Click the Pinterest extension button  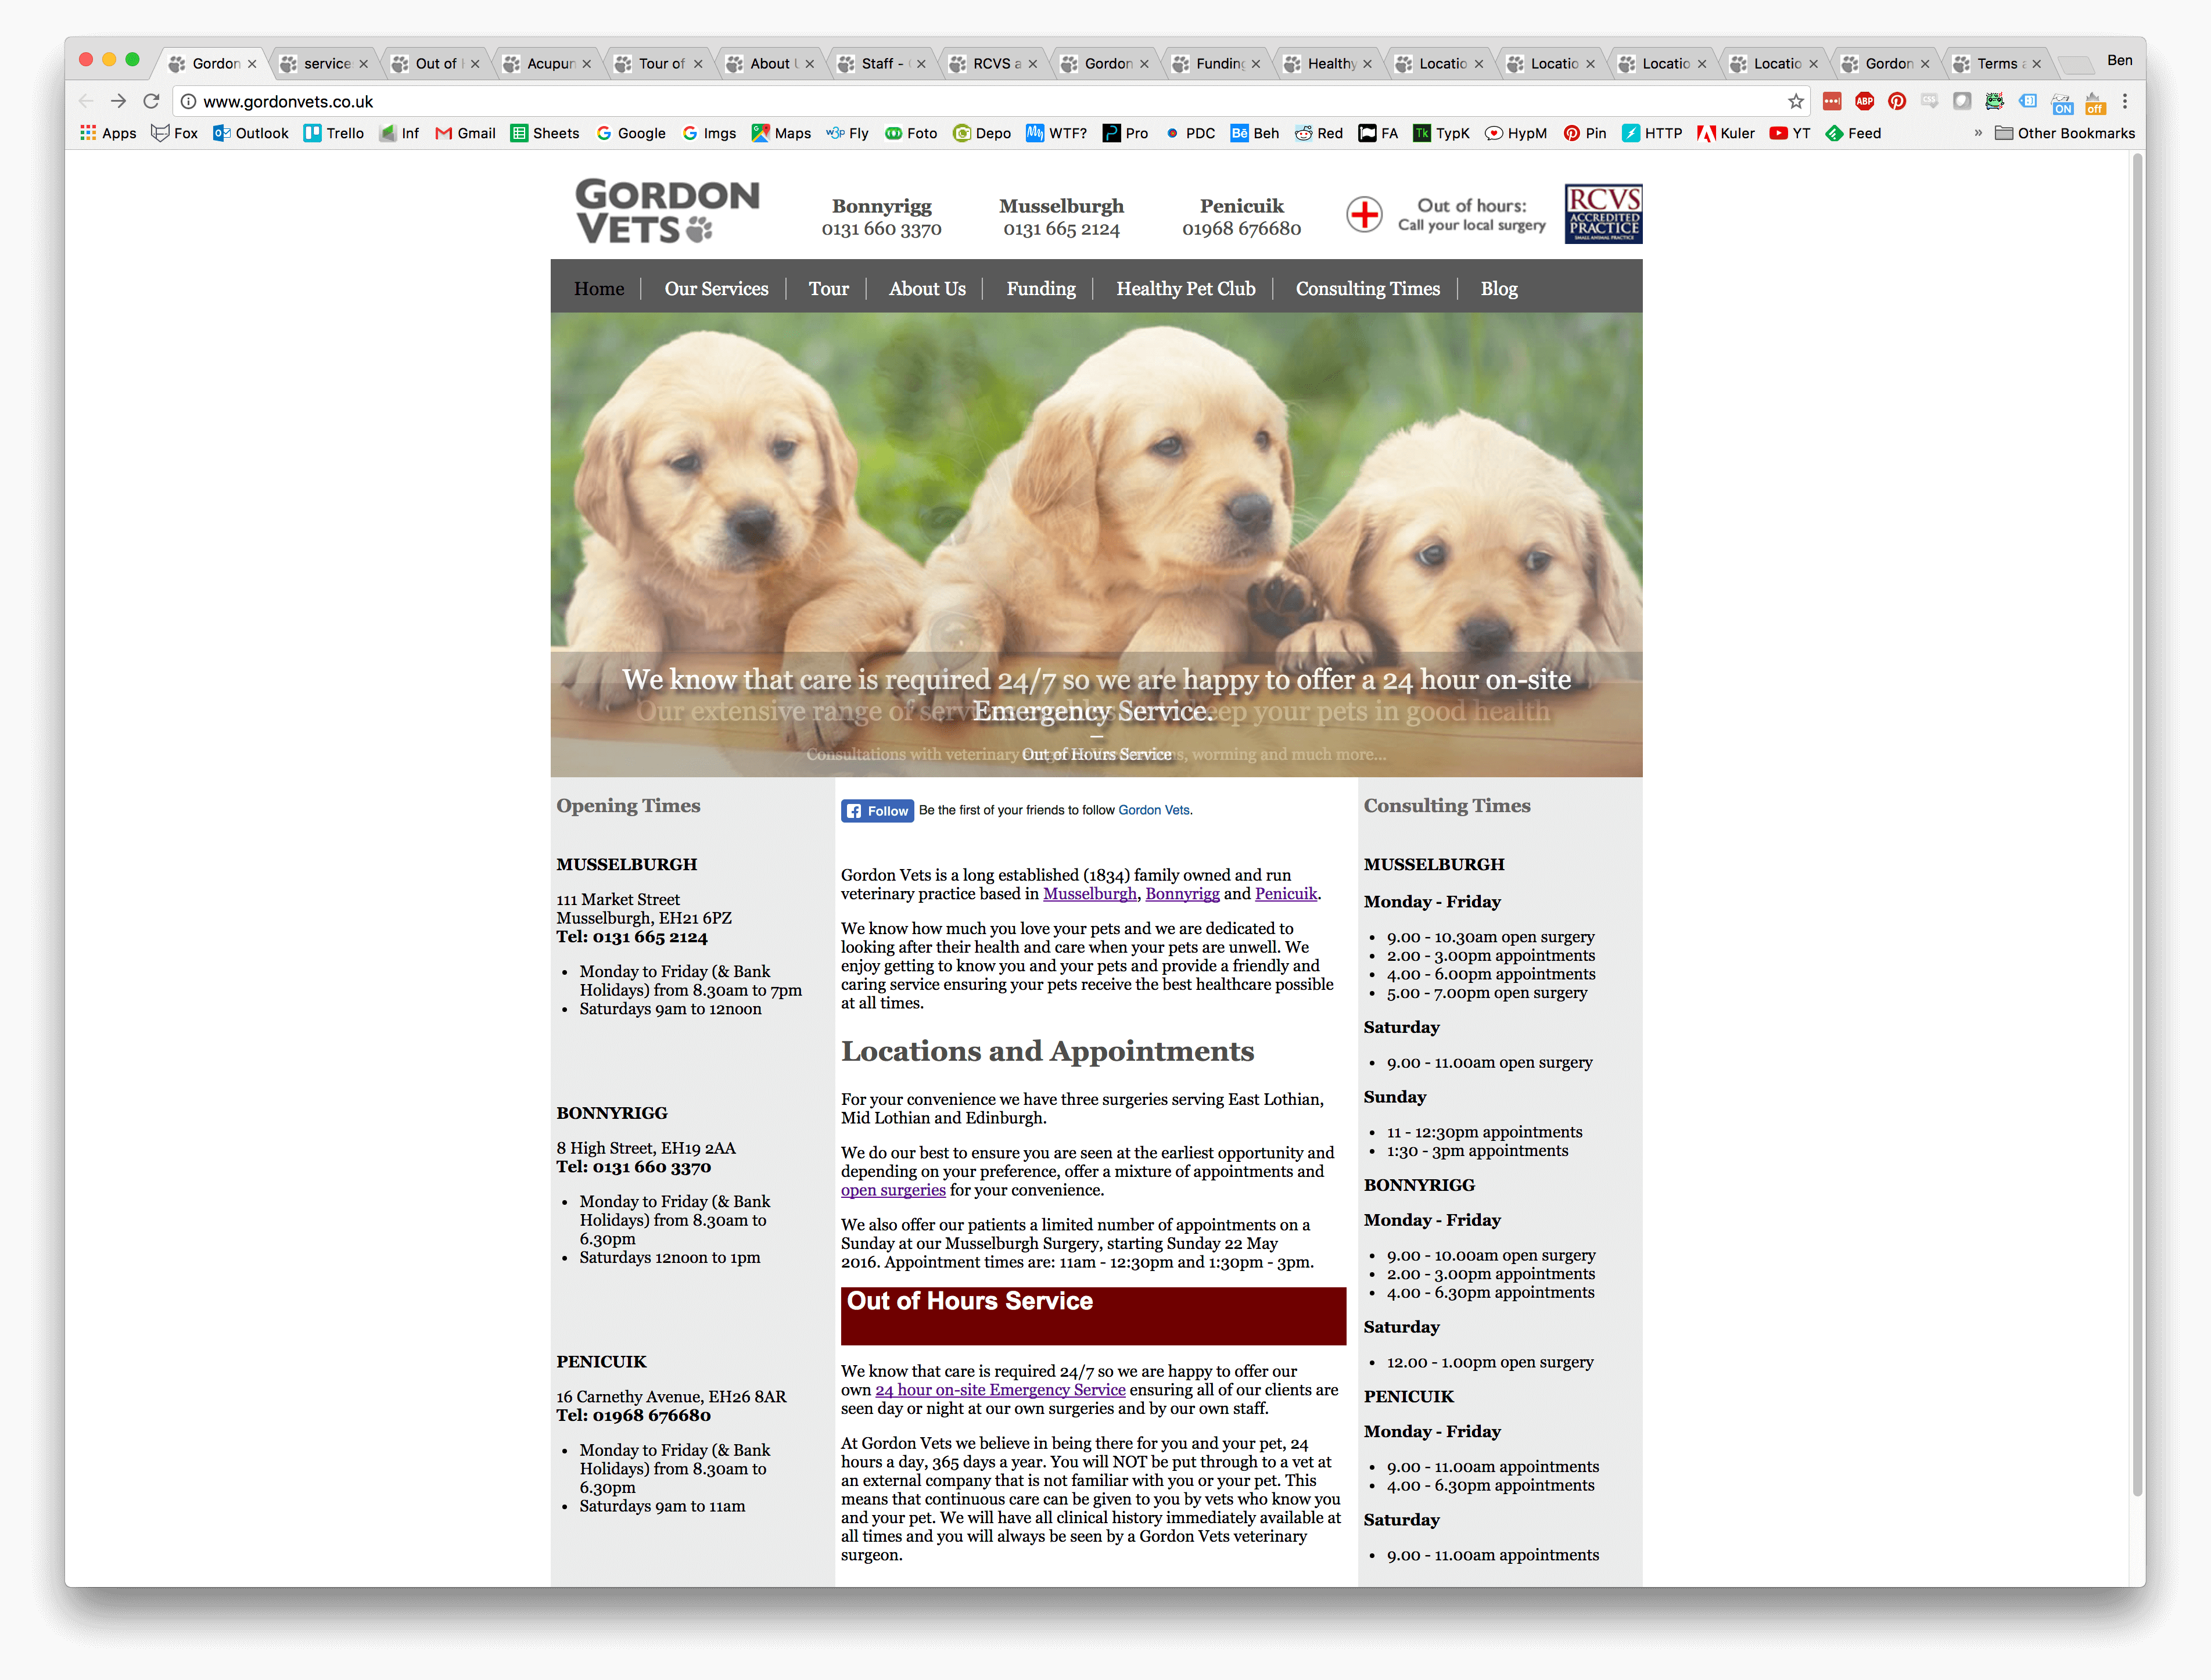pos(1897,101)
